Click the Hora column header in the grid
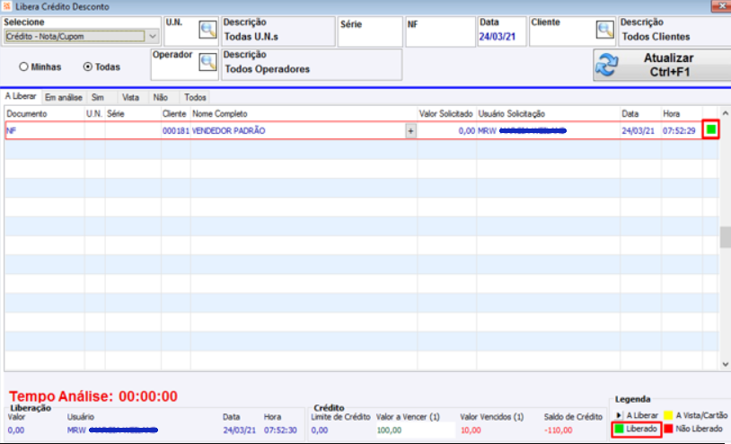The image size is (731, 444). pyautogui.click(x=682, y=114)
